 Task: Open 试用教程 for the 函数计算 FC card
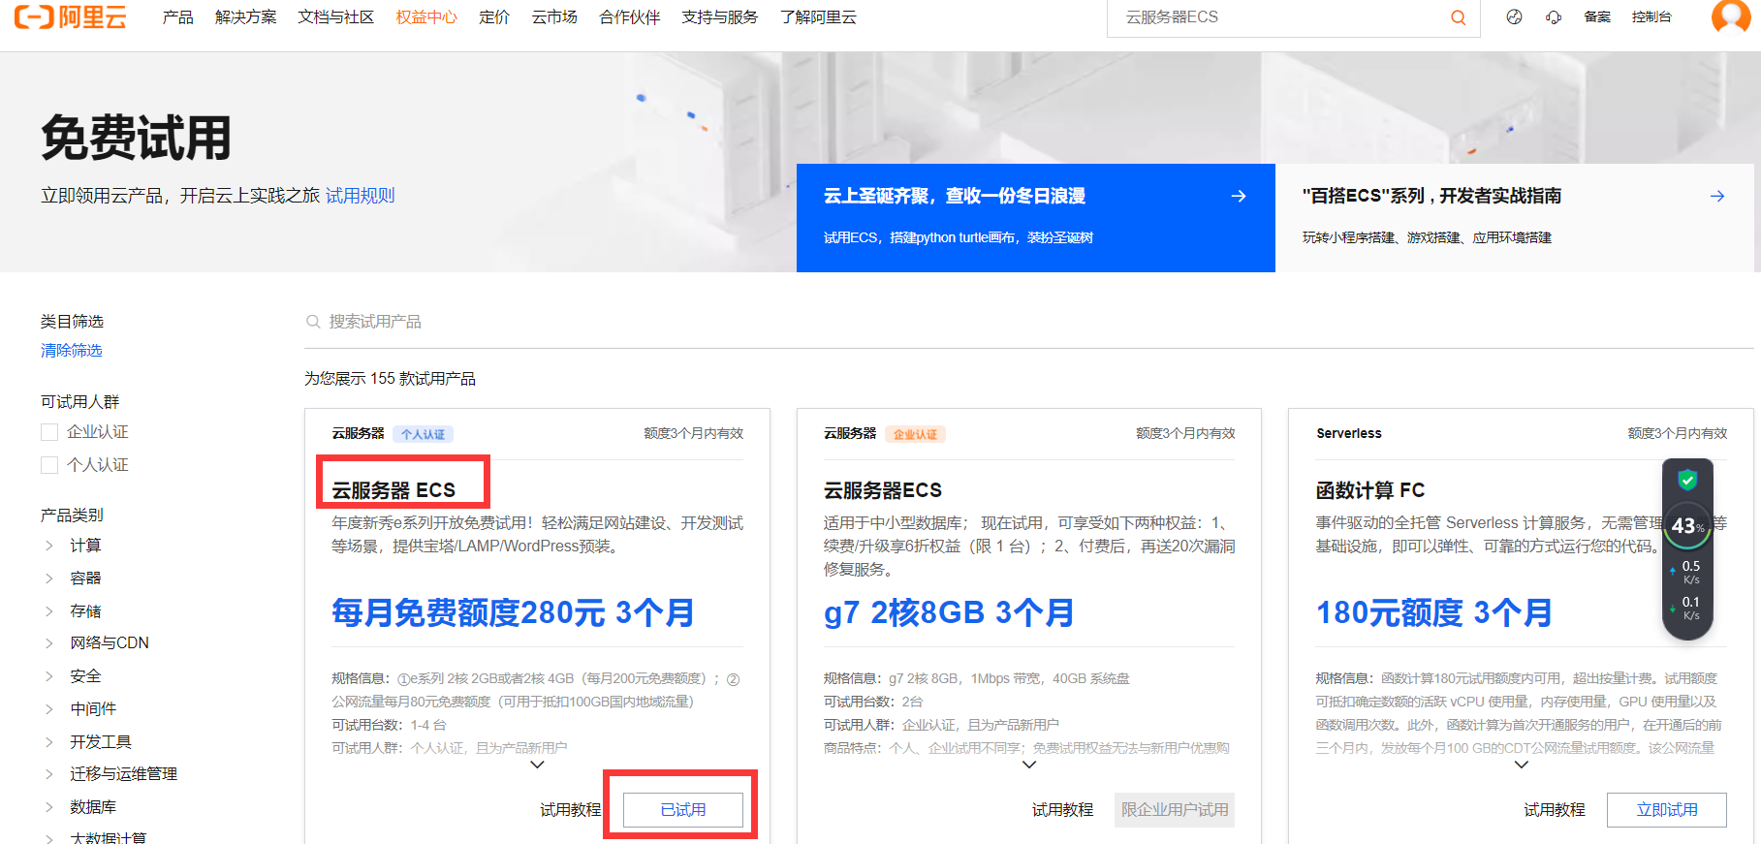1555,810
